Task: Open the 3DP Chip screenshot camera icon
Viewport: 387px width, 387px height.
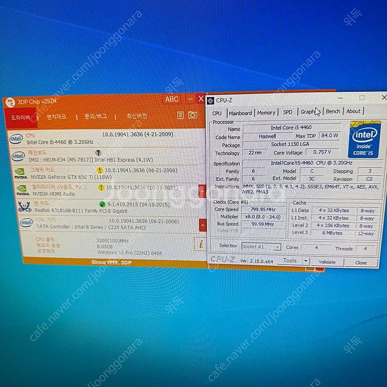Action: [x=192, y=115]
